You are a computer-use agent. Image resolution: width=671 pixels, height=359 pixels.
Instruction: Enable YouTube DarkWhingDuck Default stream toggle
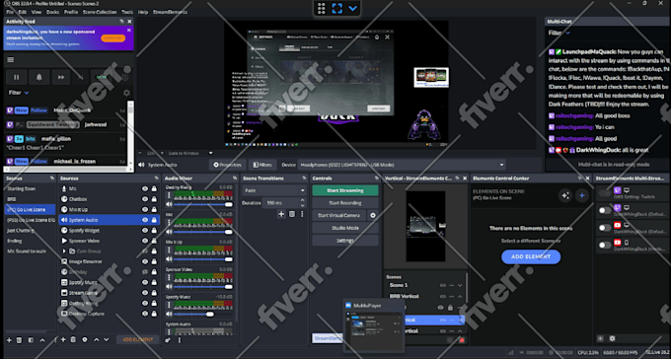tap(605, 228)
